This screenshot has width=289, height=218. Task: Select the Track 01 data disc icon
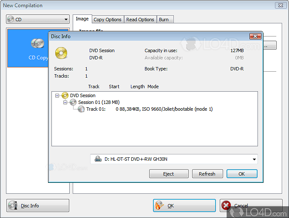click(x=81, y=109)
